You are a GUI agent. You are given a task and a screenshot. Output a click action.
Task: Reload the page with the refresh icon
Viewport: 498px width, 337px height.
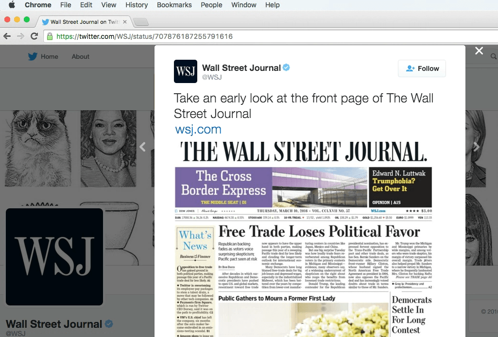(x=34, y=36)
